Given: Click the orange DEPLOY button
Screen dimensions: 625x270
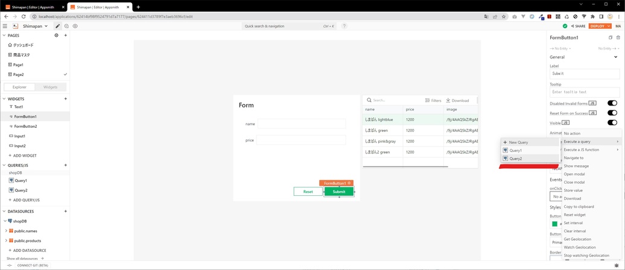Looking at the screenshot, I should [x=598, y=26].
